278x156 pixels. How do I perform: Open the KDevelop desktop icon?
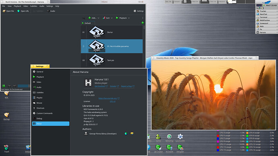169,138
